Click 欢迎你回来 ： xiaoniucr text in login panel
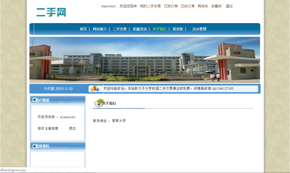The height and width of the screenshot is (173, 290). pos(56,117)
